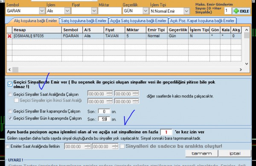
Task: Select the [OSMANLI] 97035 account cell
Action: click(x=37, y=36)
